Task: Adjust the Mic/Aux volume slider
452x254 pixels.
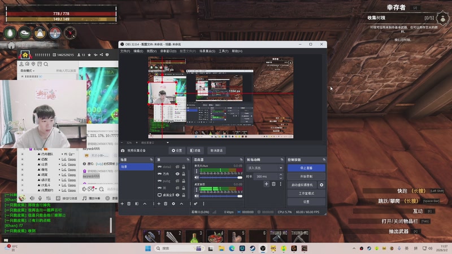Action: pos(221,177)
